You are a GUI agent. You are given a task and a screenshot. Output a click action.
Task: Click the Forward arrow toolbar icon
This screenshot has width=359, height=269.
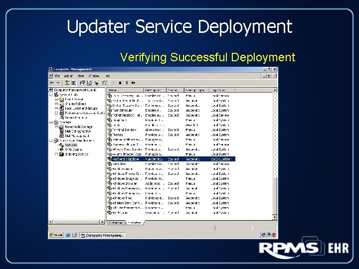click(x=58, y=83)
